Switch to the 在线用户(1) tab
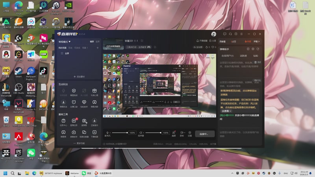The image size is (315, 177). (x=228, y=56)
